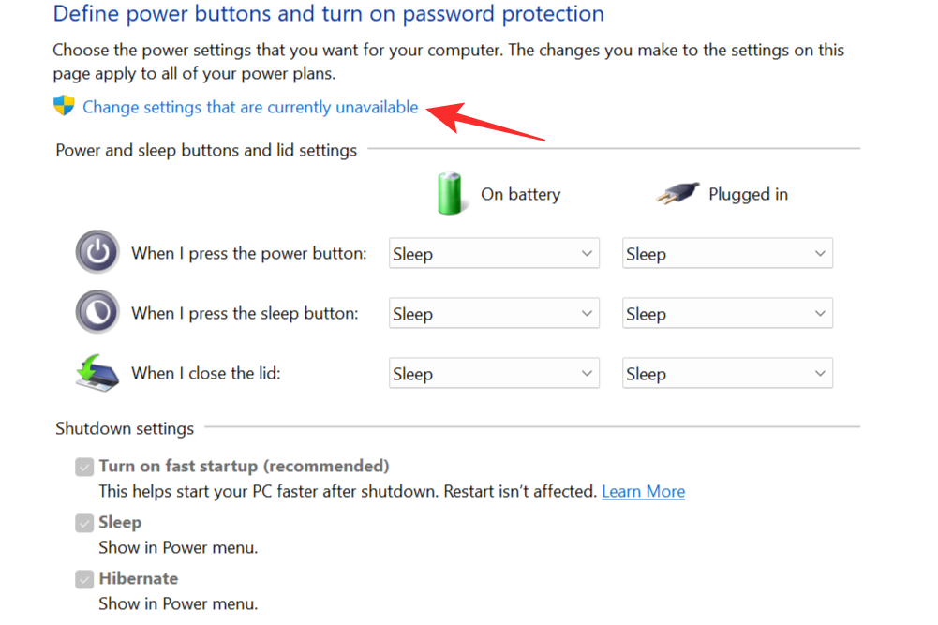The image size is (938, 625).
Task: Toggle the Hibernate checkbox
Action: (83, 578)
